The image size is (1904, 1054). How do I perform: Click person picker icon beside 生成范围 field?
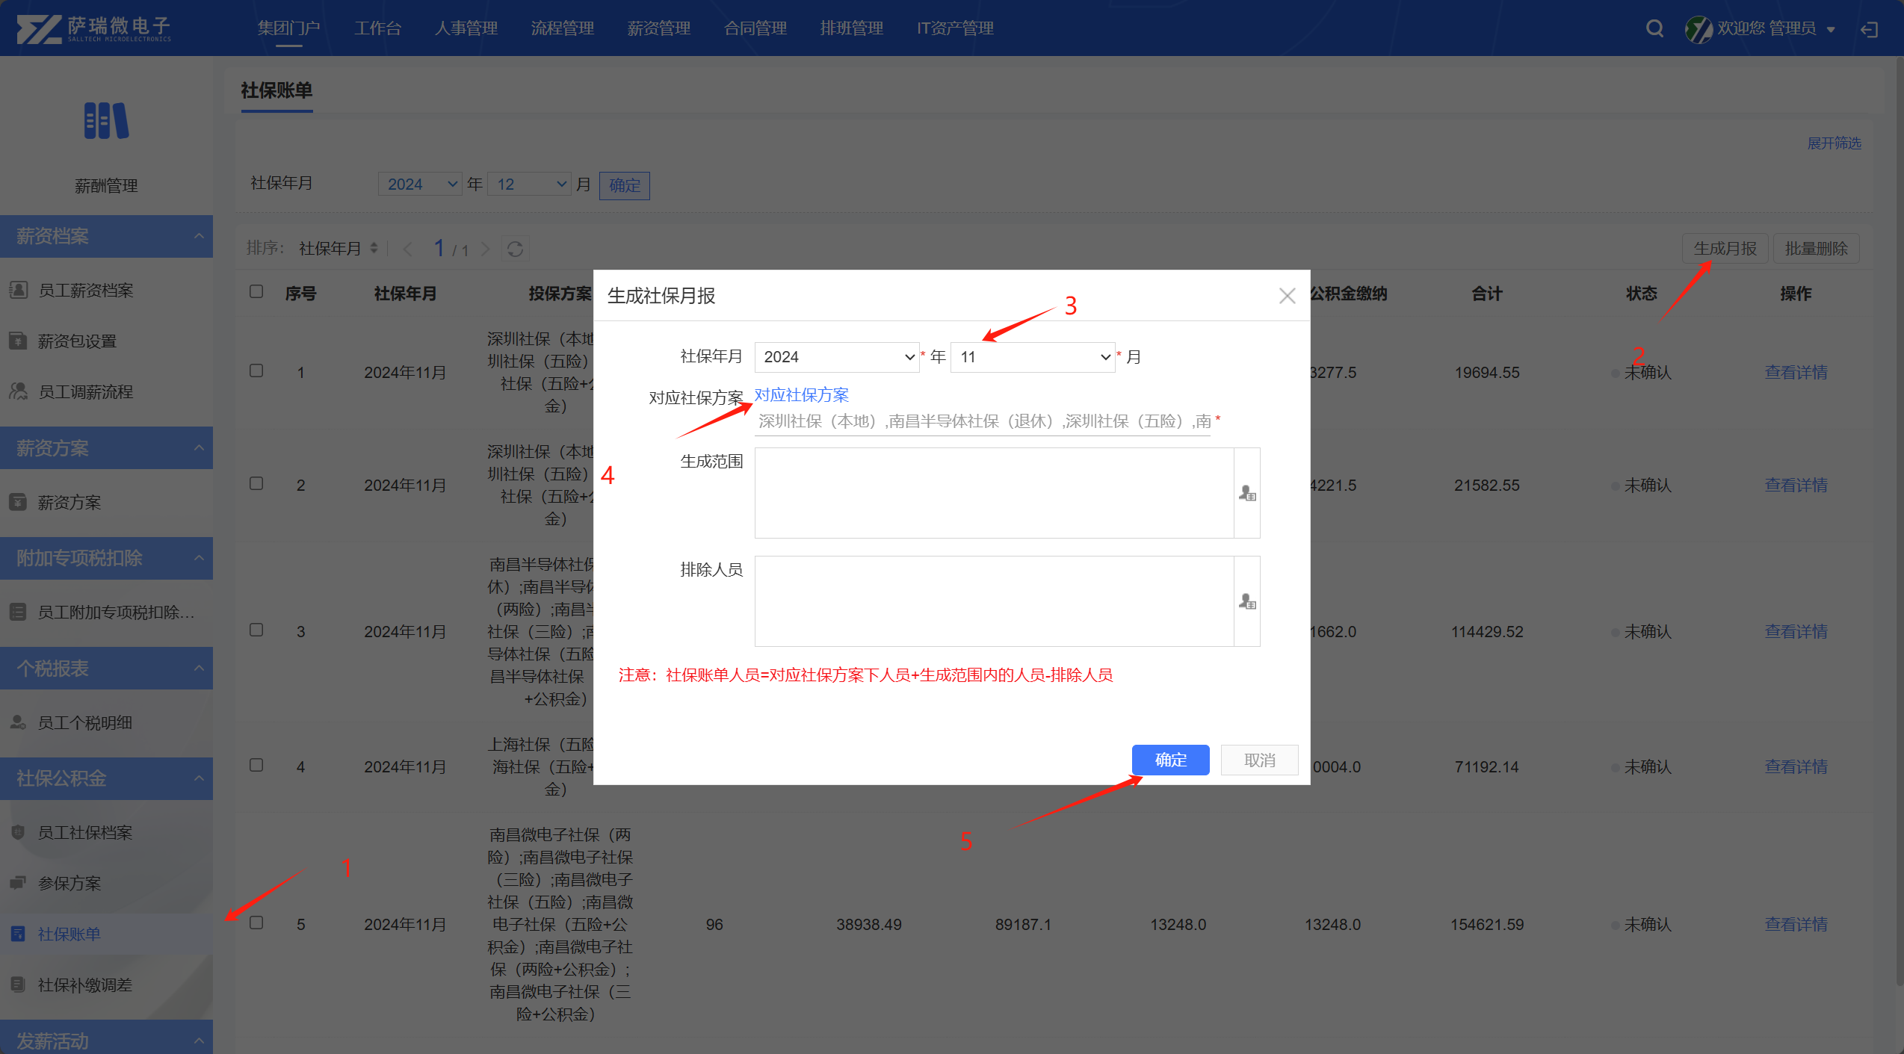pyautogui.click(x=1247, y=494)
